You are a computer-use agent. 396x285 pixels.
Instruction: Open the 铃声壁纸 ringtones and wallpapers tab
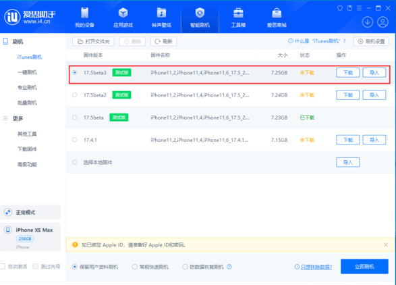coord(161,18)
